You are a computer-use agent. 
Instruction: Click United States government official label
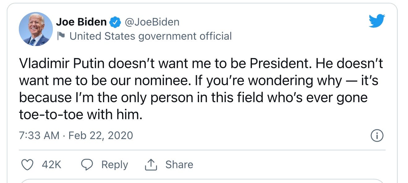tap(151, 36)
